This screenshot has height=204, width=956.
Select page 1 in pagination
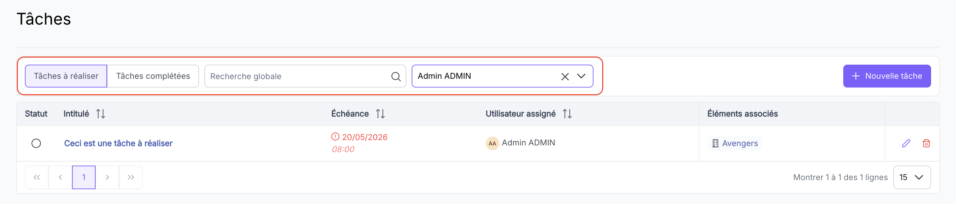(84, 177)
